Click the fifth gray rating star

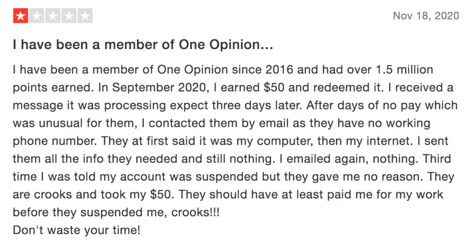[85, 16]
